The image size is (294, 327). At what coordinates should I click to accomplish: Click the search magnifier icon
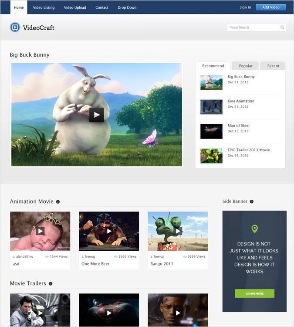[x=282, y=27]
